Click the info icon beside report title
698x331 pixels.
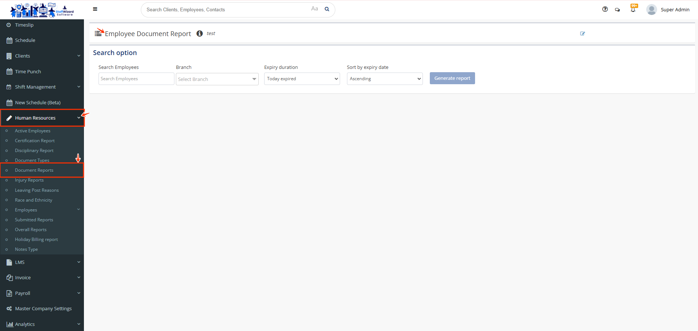tap(200, 34)
